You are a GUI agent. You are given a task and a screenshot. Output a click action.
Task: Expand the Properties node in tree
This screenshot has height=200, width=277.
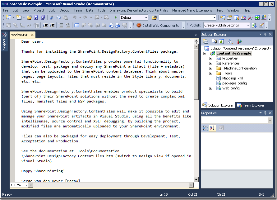[x=210, y=58]
